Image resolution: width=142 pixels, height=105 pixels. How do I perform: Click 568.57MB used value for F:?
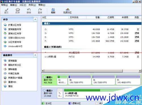(110, 41)
